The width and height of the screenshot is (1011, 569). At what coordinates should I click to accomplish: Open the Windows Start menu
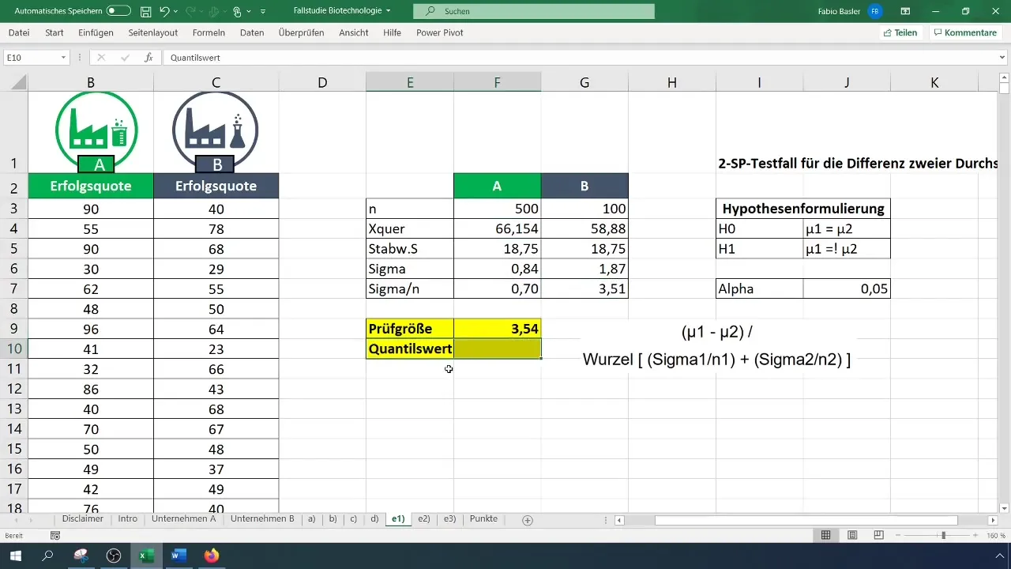pyautogui.click(x=15, y=556)
